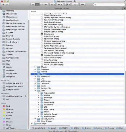The height and width of the screenshot is (132, 126).
Task: Open Documents in the sidebar
Action: (x=12, y=17)
